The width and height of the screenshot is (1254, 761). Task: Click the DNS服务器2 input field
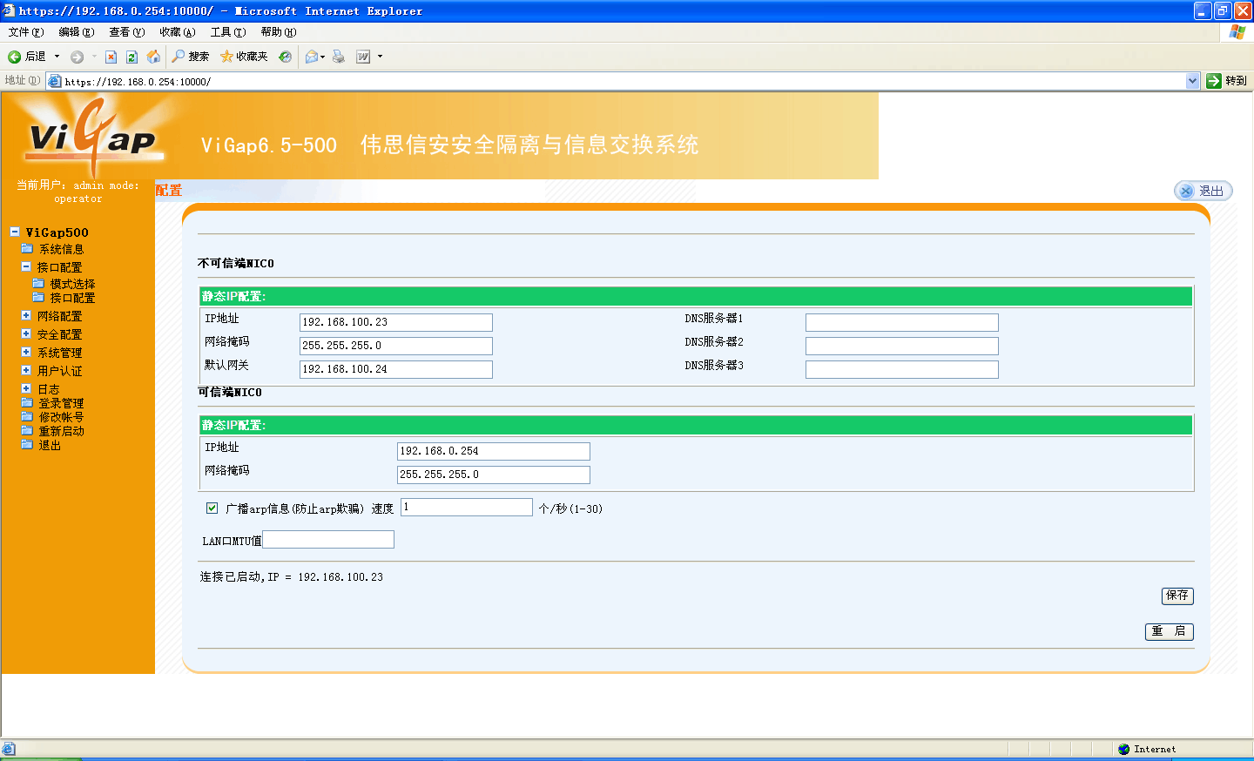point(902,346)
